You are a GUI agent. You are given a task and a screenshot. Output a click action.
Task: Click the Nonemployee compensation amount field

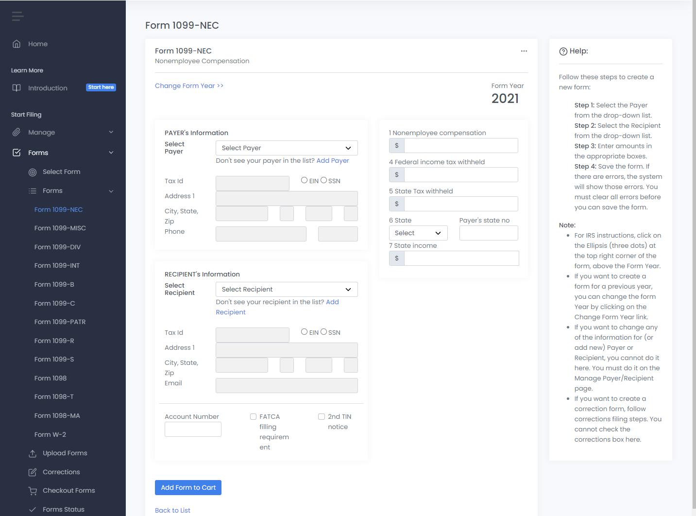[x=460, y=146]
